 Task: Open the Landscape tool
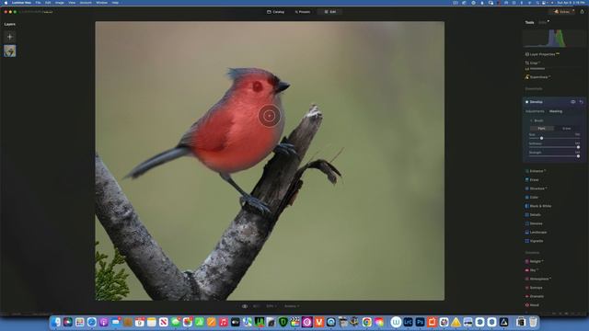tap(536, 233)
